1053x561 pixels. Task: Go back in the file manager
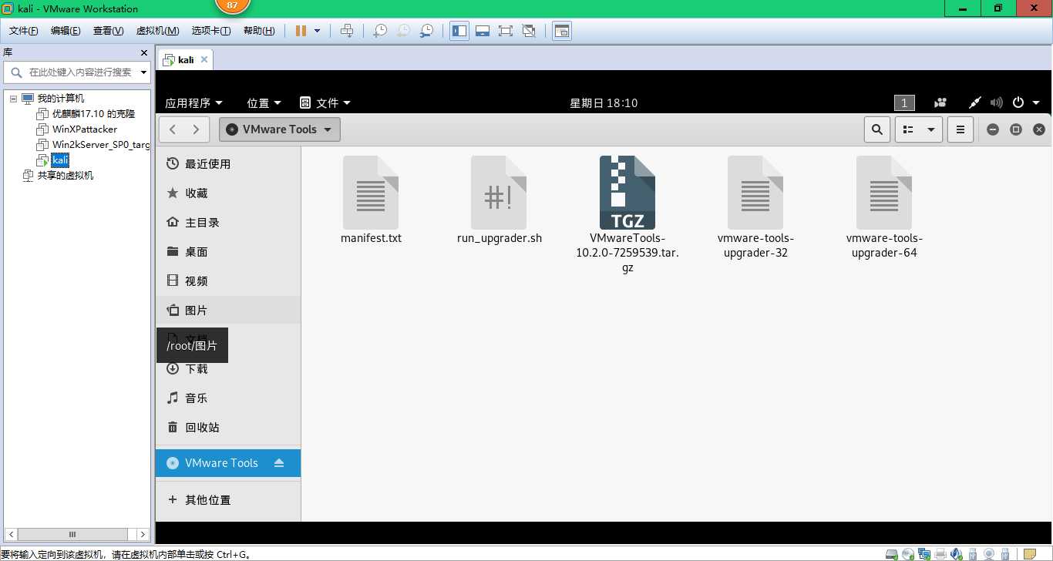tap(173, 129)
